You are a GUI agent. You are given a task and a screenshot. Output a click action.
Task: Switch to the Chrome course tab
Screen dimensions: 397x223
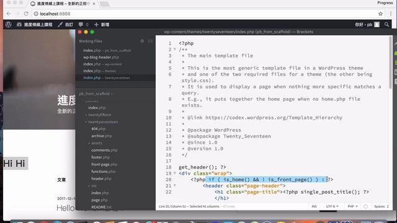click(x=63, y=4)
